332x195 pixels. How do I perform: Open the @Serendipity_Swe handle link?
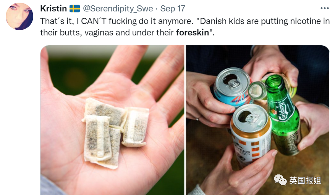coord(118,9)
